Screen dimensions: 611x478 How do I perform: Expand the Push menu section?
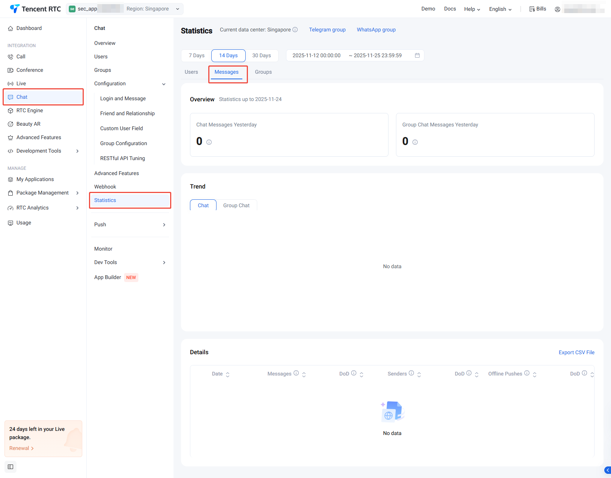pos(164,225)
